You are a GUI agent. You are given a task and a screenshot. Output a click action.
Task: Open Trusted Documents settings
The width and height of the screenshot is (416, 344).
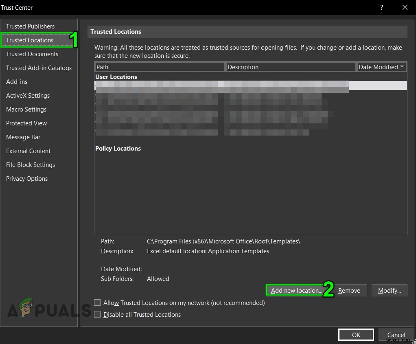32,54
